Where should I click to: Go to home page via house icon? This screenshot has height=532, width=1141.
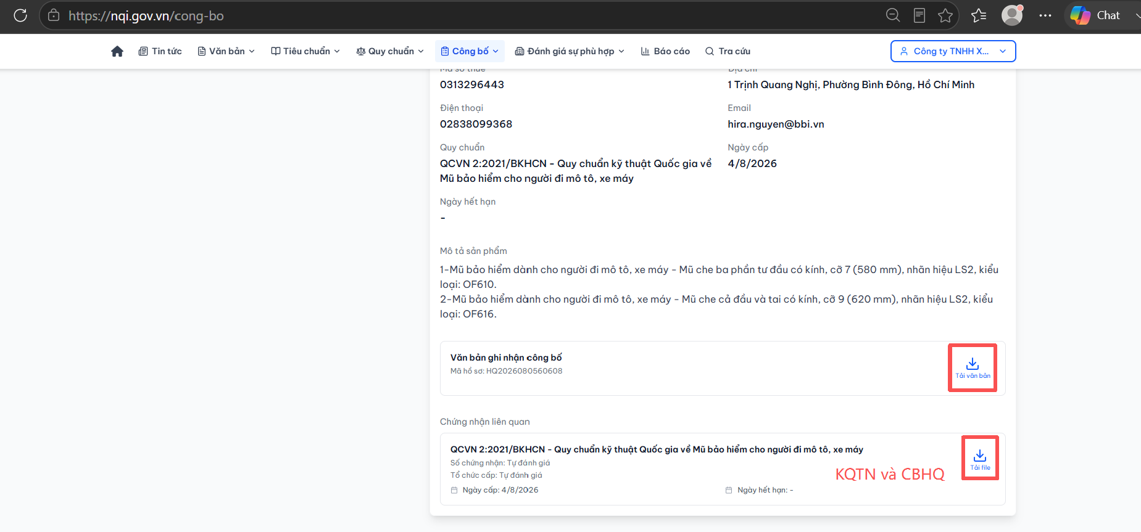click(x=117, y=51)
